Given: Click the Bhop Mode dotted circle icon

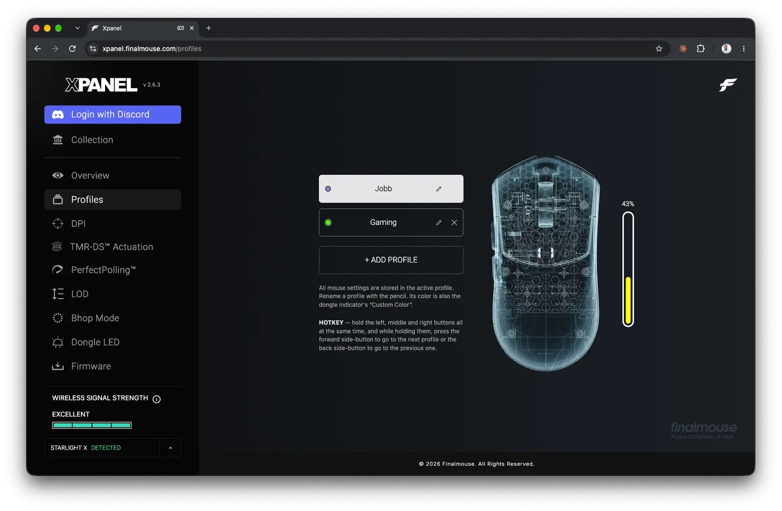Looking at the screenshot, I should (58, 318).
